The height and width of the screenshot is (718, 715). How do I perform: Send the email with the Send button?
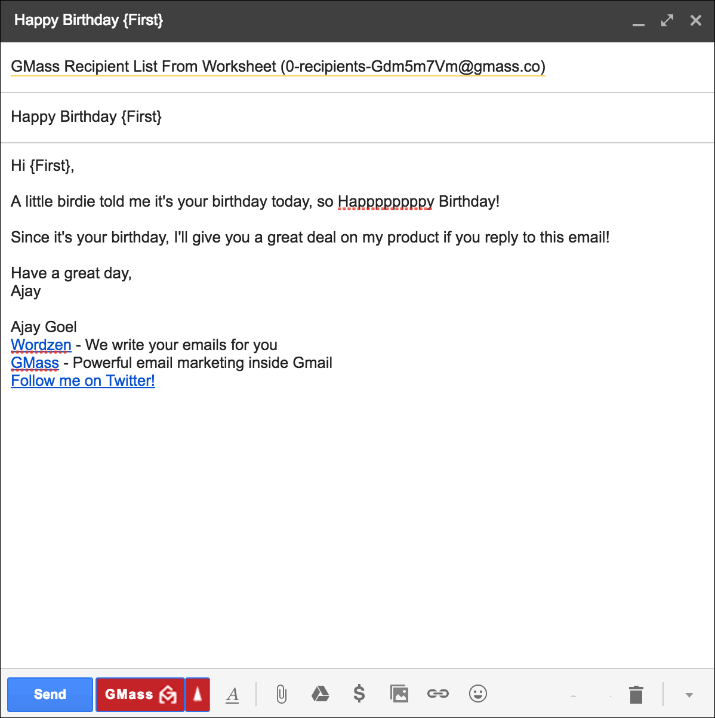coord(50,694)
